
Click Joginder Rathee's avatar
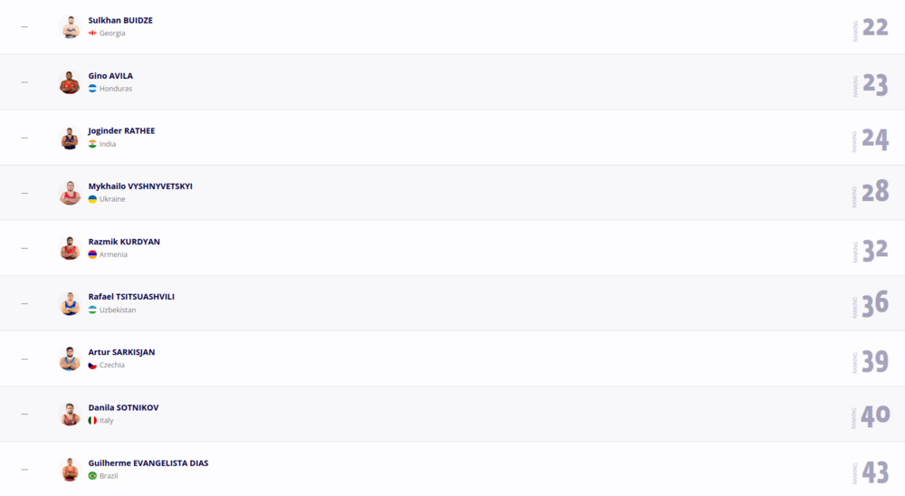(x=70, y=138)
